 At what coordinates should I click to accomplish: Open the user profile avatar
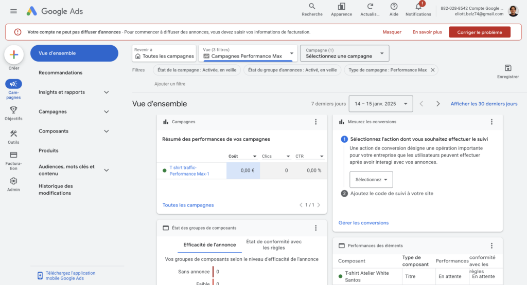[x=513, y=11]
